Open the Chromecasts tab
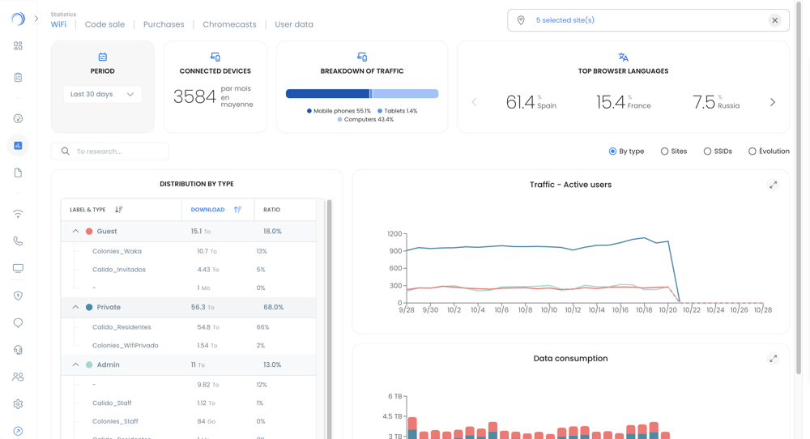 [x=229, y=24]
